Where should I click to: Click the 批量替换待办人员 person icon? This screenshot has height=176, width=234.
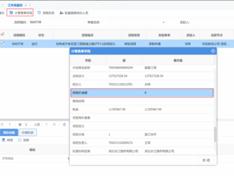click(61, 13)
